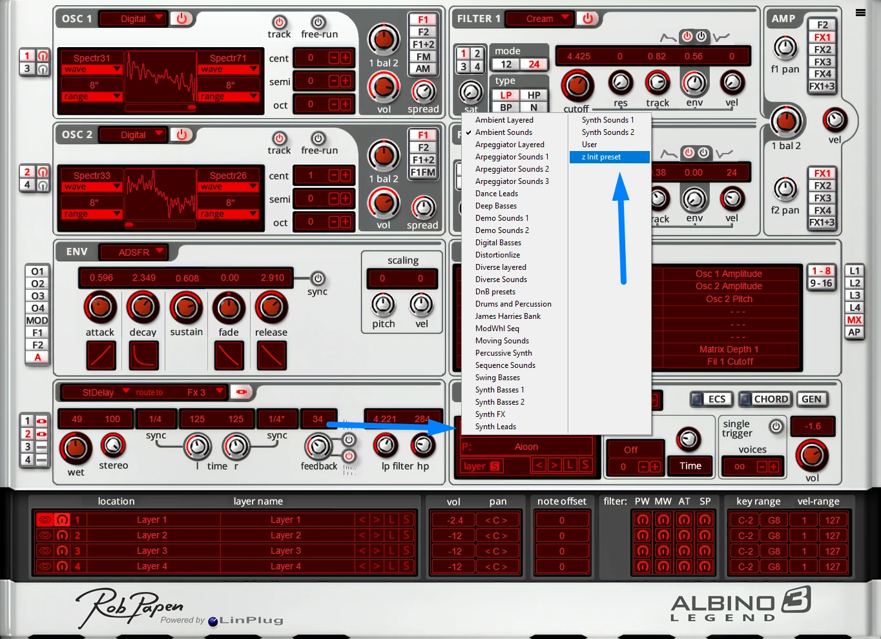Select the ENV decay curve shape icon
881x639 pixels.
143,356
